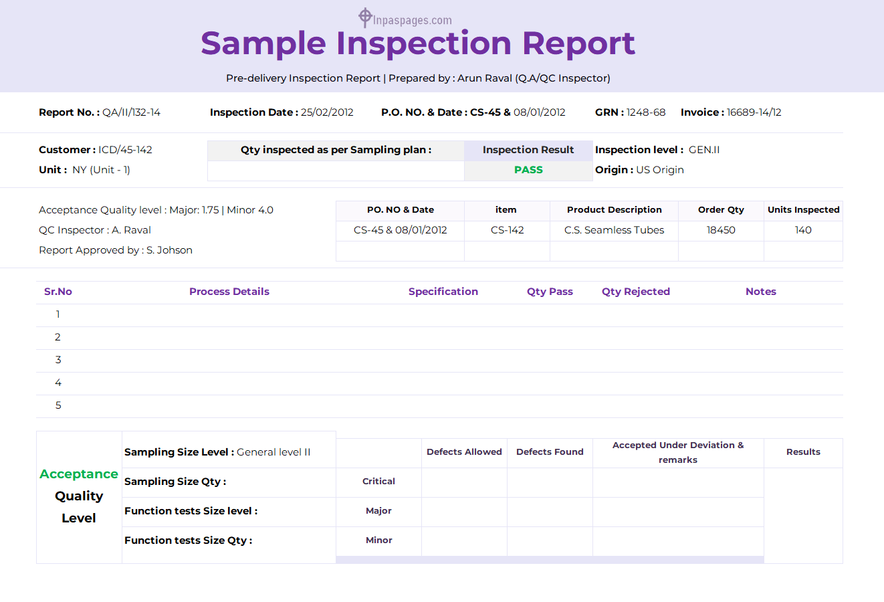This screenshot has height=602, width=884.
Task: Select the GRN value 1248-68
Action: [x=647, y=112]
